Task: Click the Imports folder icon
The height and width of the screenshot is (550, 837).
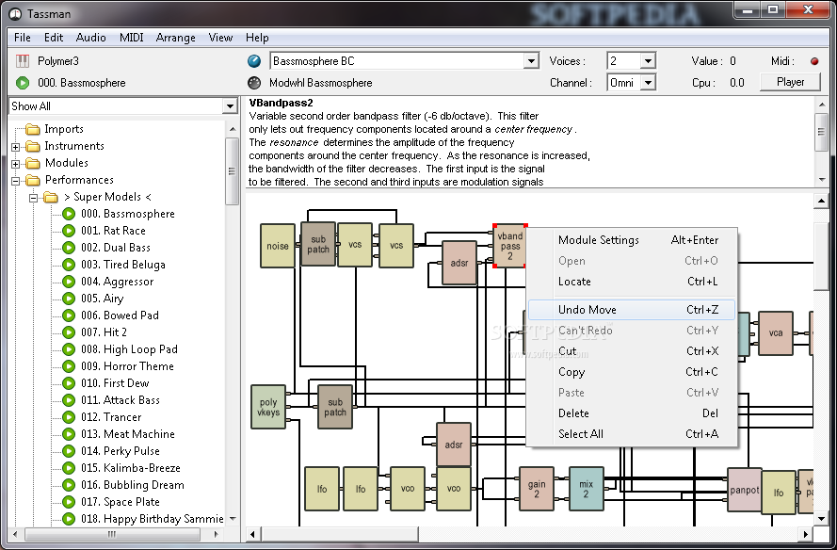Action: pos(33,129)
